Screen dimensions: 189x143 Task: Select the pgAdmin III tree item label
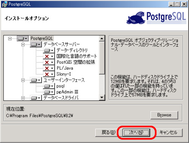pos(67,92)
